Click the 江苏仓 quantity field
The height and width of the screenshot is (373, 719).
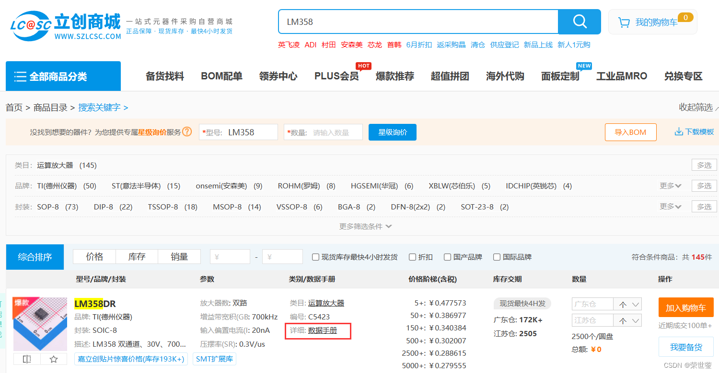pyautogui.click(x=592, y=321)
